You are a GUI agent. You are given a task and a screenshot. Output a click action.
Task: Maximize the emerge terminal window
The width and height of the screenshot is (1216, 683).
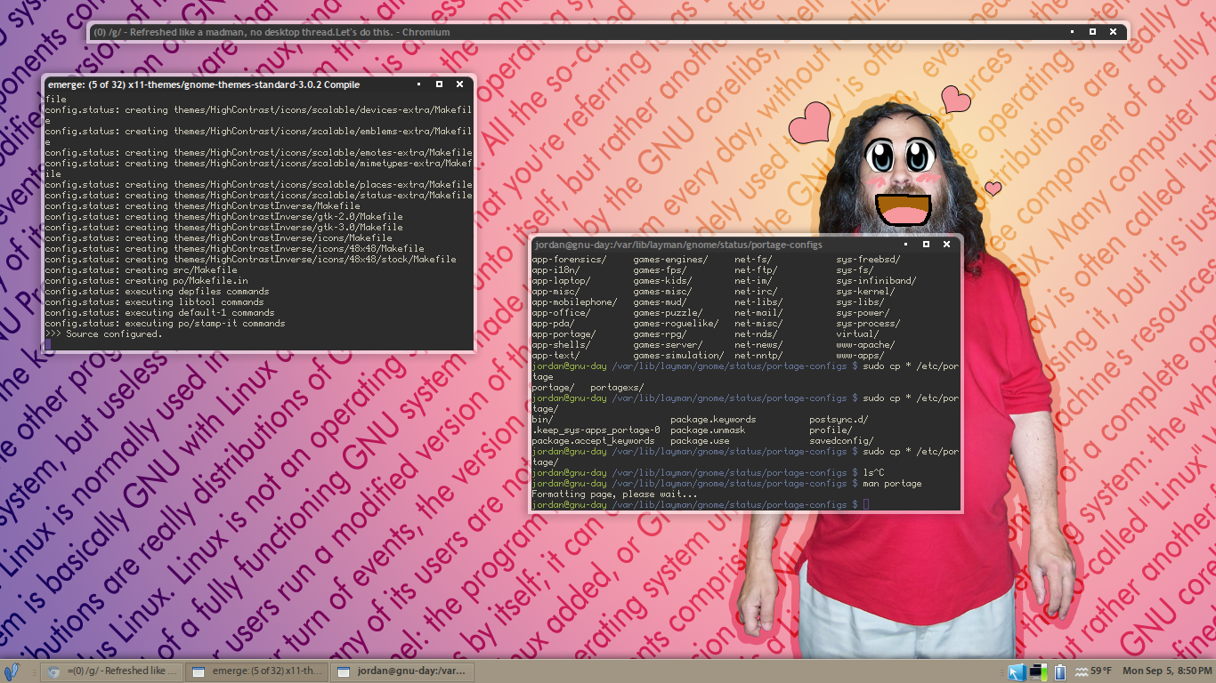click(x=439, y=84)
